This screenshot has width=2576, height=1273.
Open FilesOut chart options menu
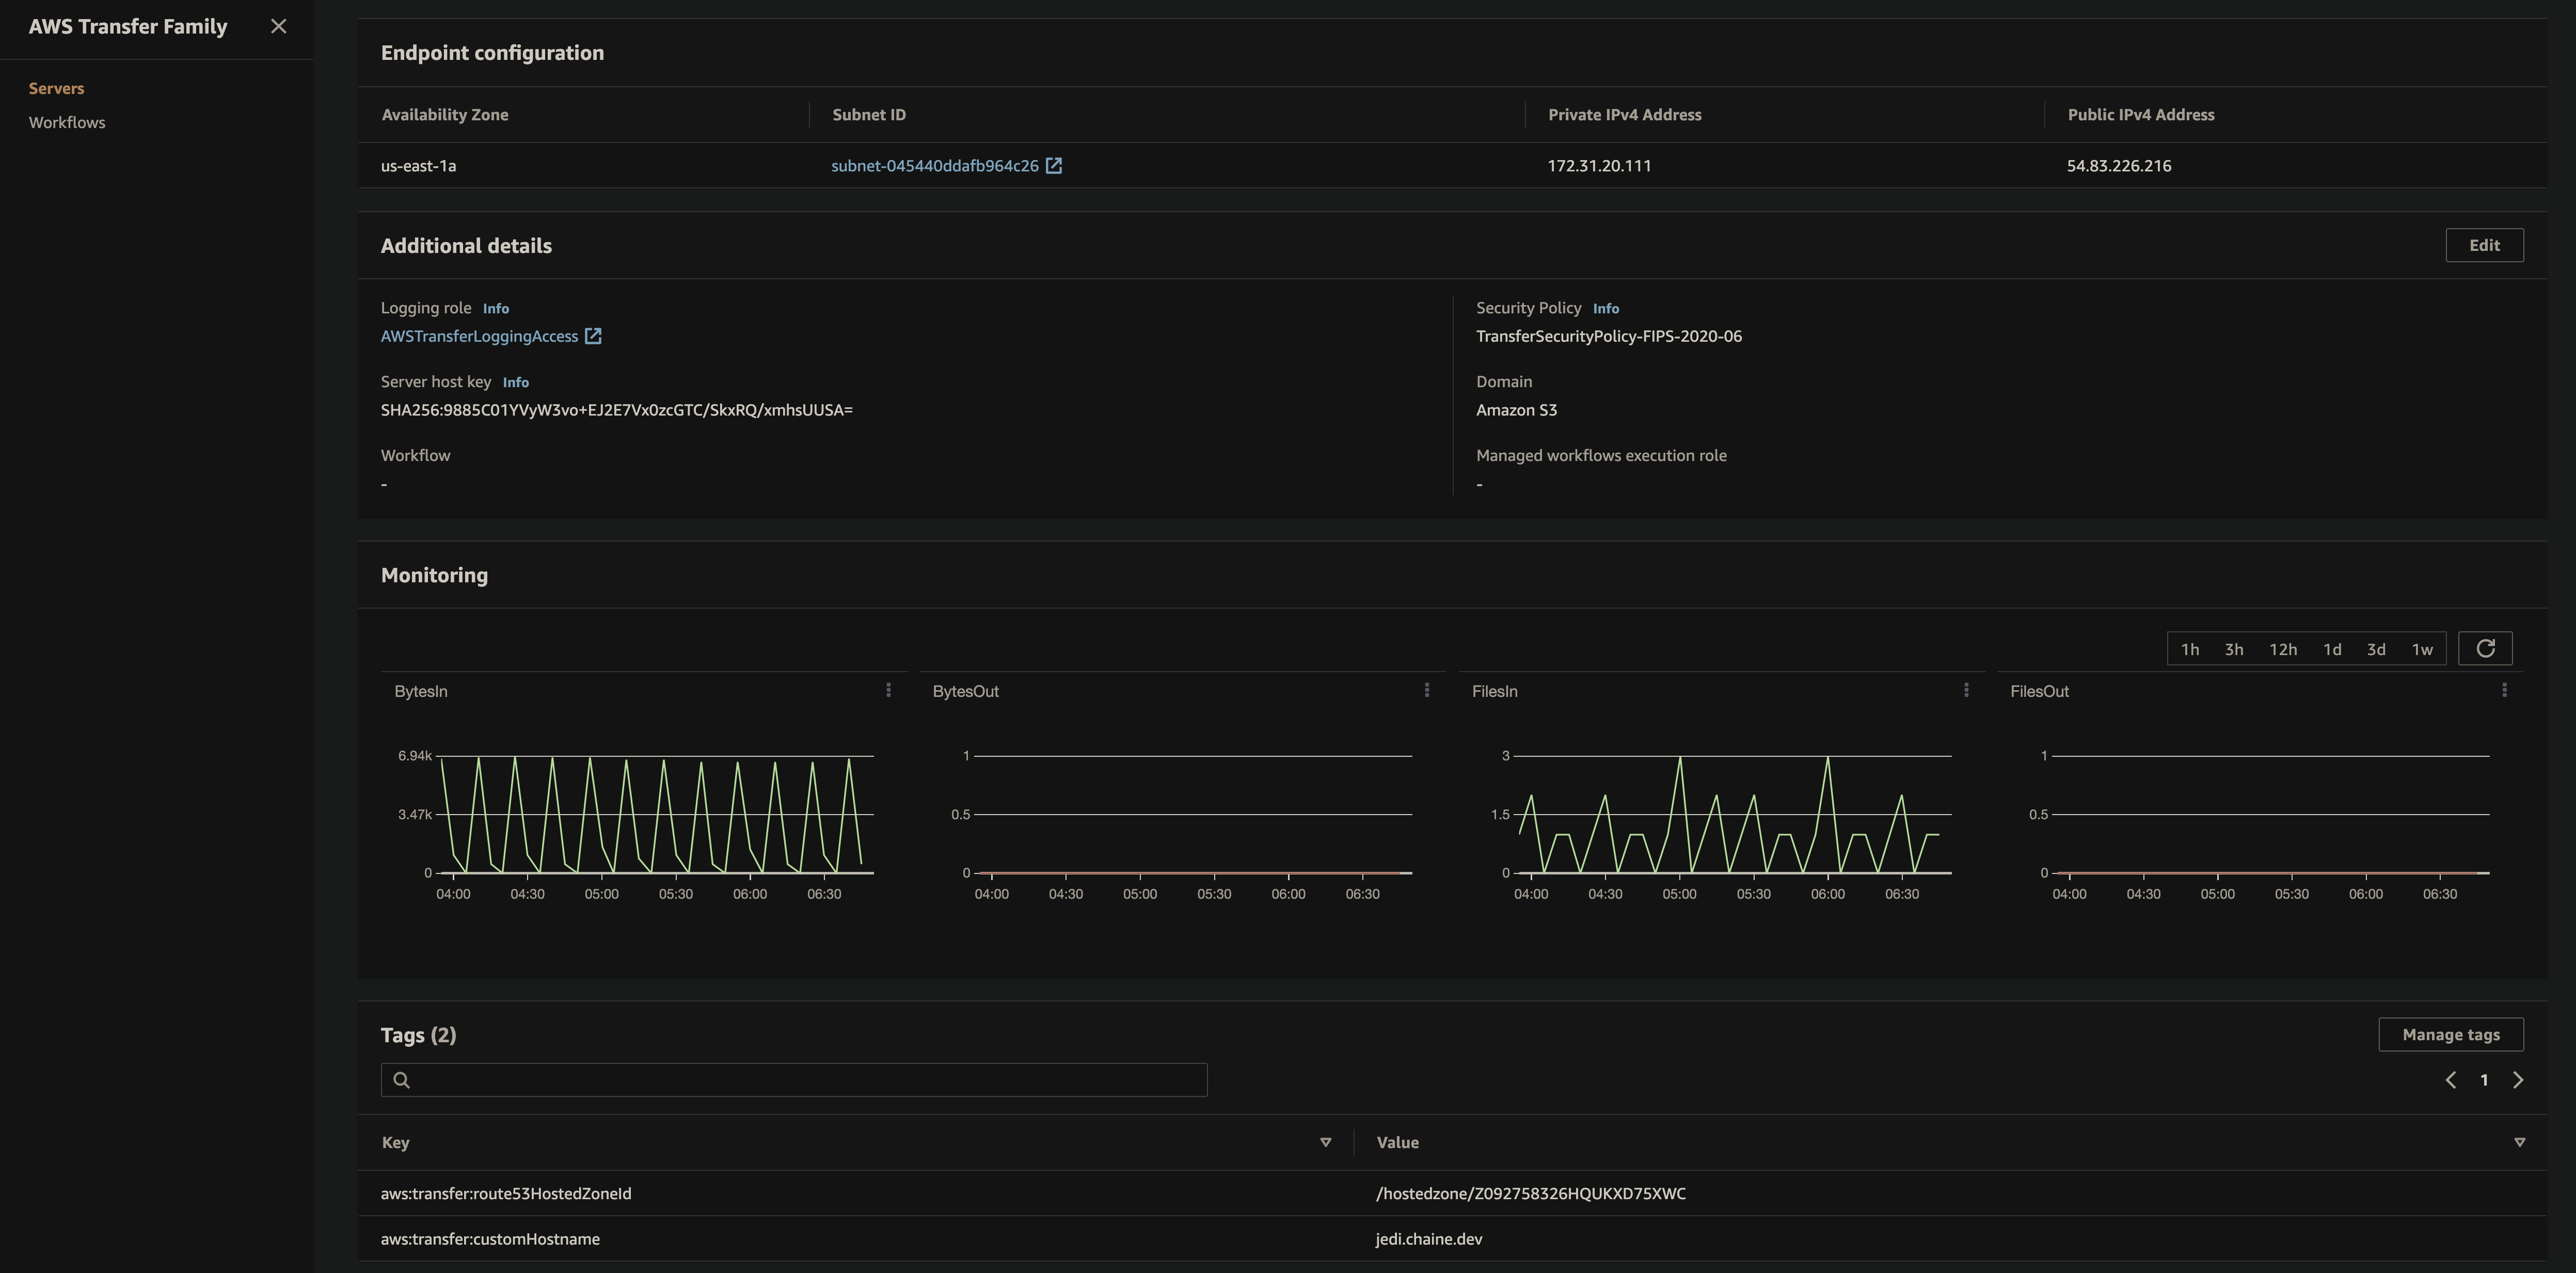pyautogui.click(x=2504, y=690)
